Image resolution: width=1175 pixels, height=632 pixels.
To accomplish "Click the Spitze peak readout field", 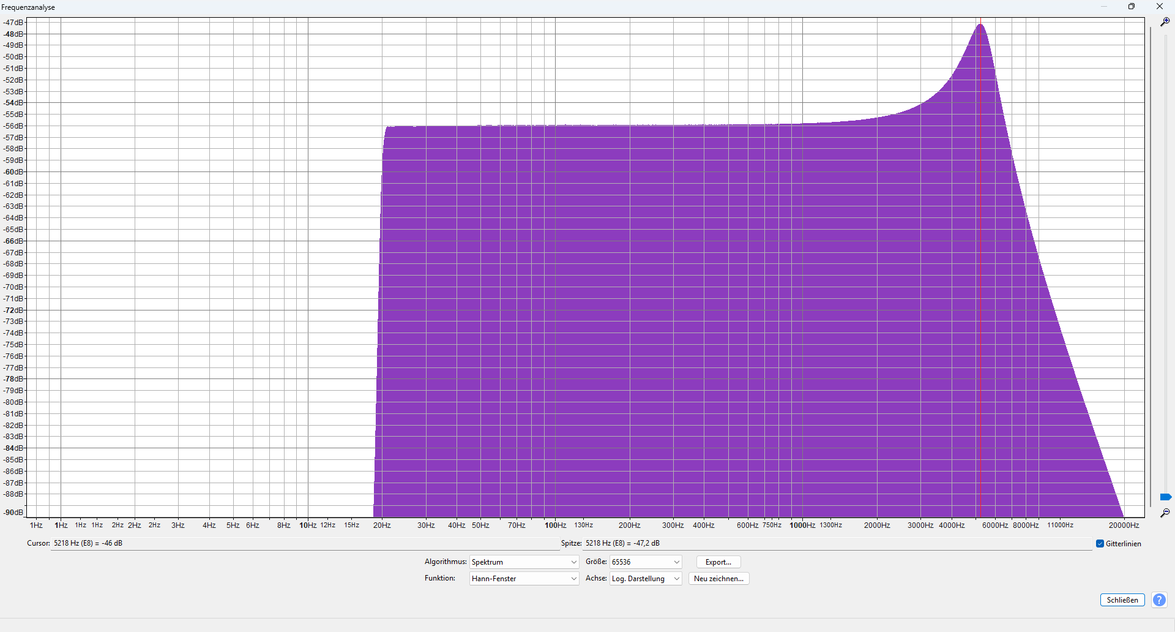I will (832, 544).
